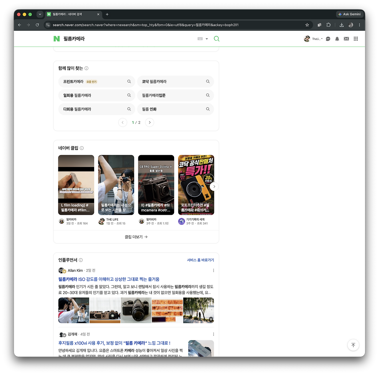Open the Naver services grid menu
Screen dimensions: 379x375
coord(356,39)
